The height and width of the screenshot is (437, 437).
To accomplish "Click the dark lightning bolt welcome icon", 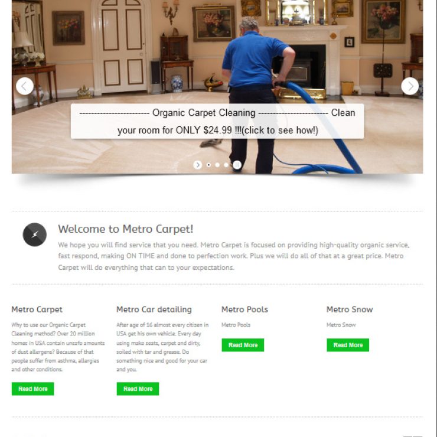I will point(35,234).
